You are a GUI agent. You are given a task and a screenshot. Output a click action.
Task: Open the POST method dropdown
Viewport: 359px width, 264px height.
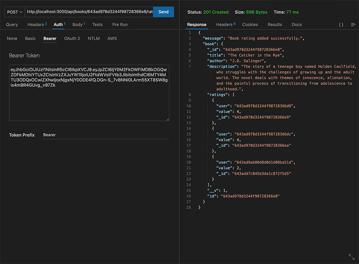(x=15, y=12)
